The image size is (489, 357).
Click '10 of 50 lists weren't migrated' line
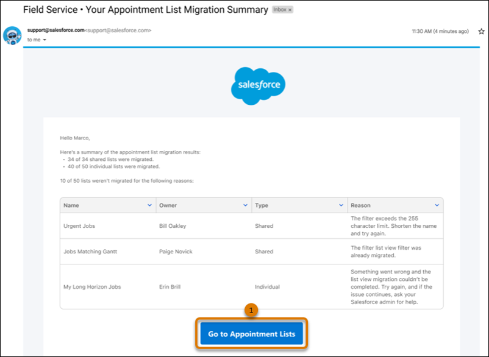point(127,181)
